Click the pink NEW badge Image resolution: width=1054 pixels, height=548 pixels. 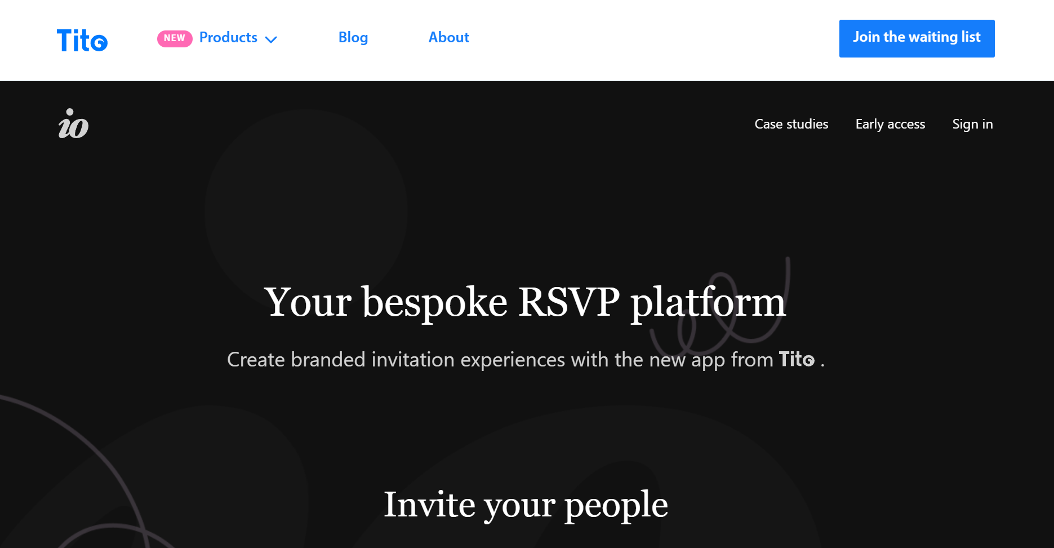[175, 38]
